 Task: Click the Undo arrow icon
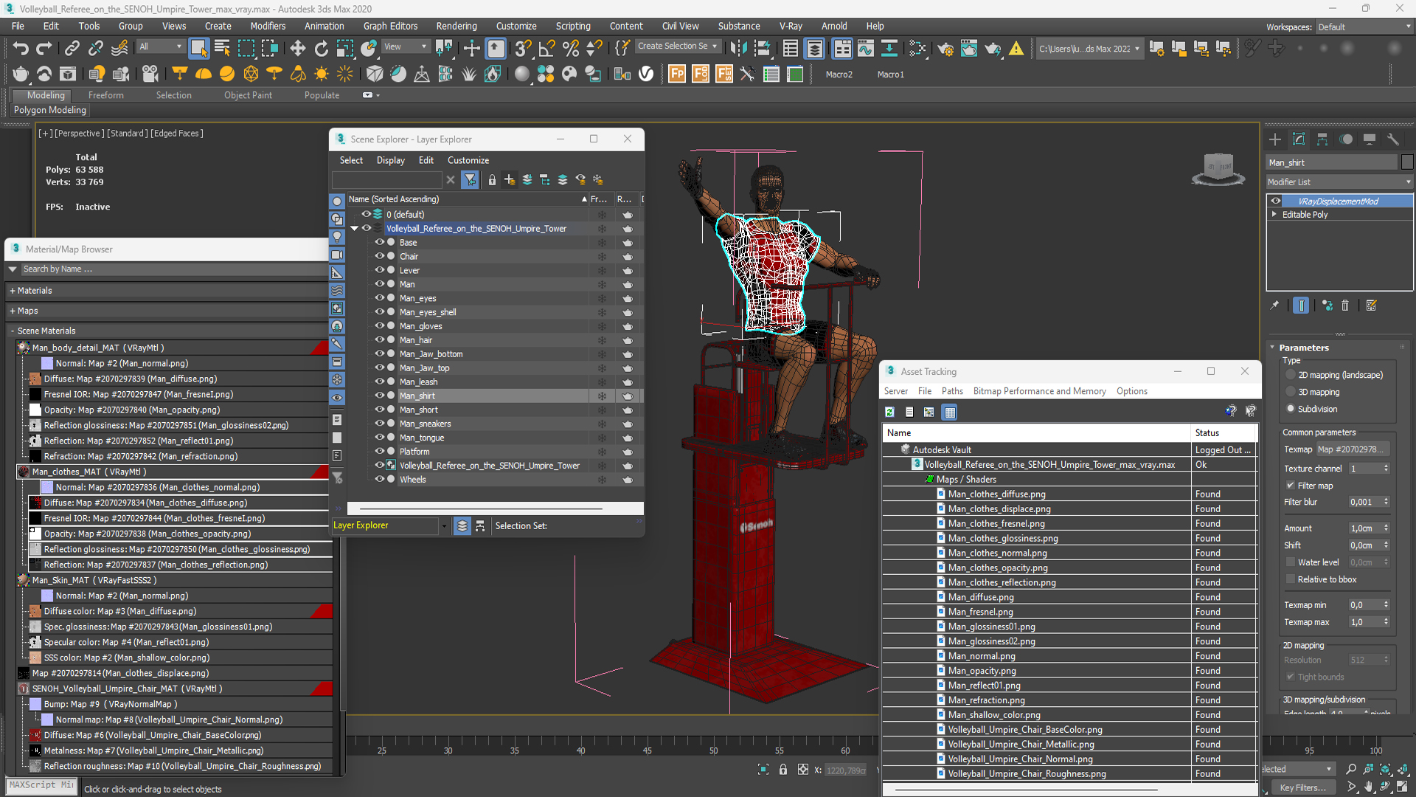pyautogui.click(x=20, y=49)
